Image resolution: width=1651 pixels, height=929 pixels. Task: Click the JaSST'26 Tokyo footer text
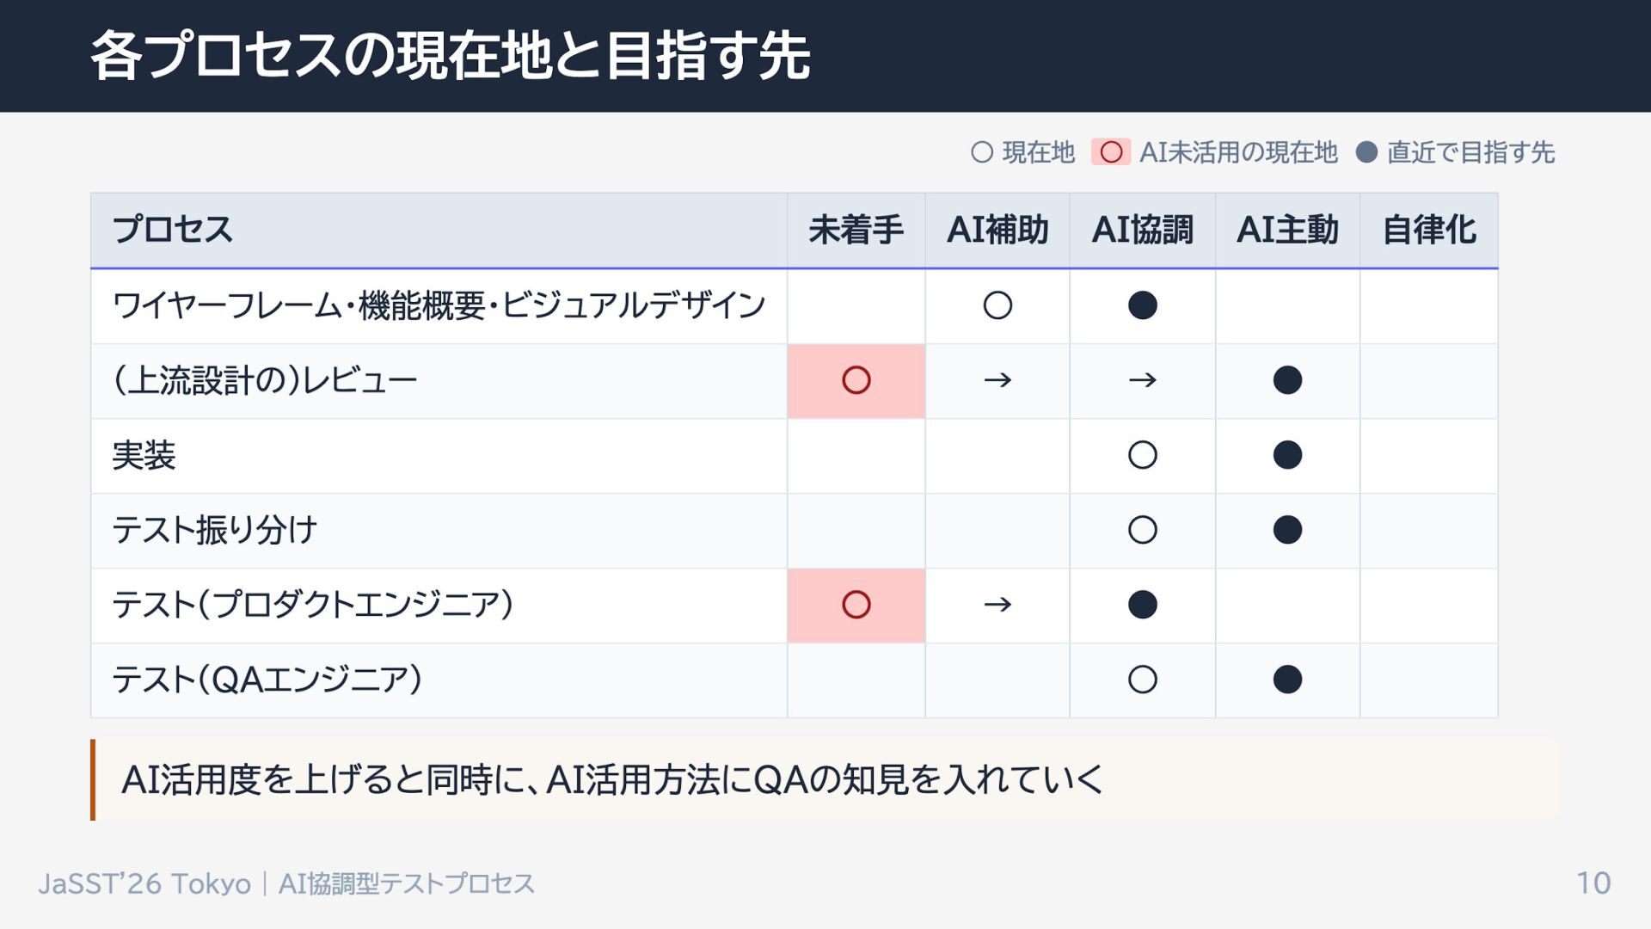pos(144,883)
